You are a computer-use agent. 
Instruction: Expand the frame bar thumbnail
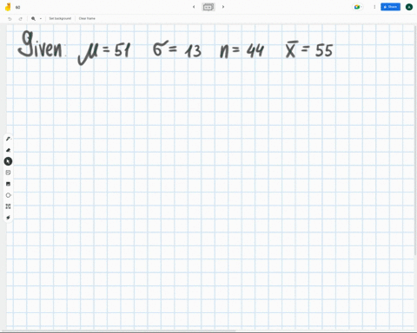click(208, 7)
